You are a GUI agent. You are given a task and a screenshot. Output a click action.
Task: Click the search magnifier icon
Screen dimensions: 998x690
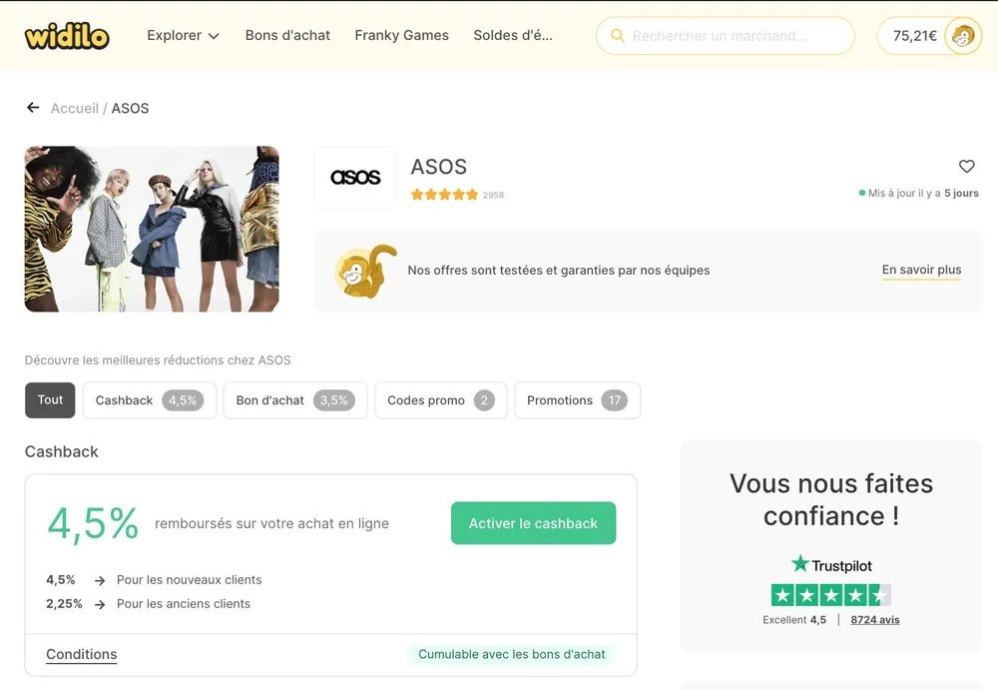[617, 36]
